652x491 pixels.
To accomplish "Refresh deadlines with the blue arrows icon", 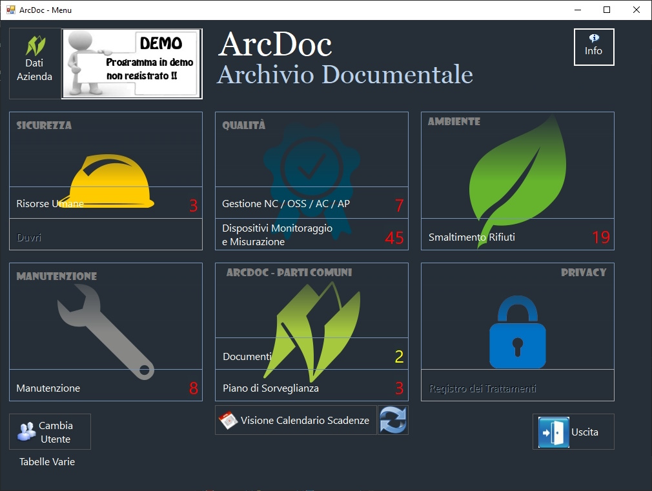I will [x=393, y=420].
